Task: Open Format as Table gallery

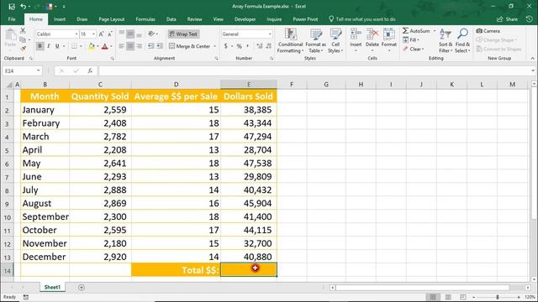Action: pyautogui.click(x=316, y=41)
